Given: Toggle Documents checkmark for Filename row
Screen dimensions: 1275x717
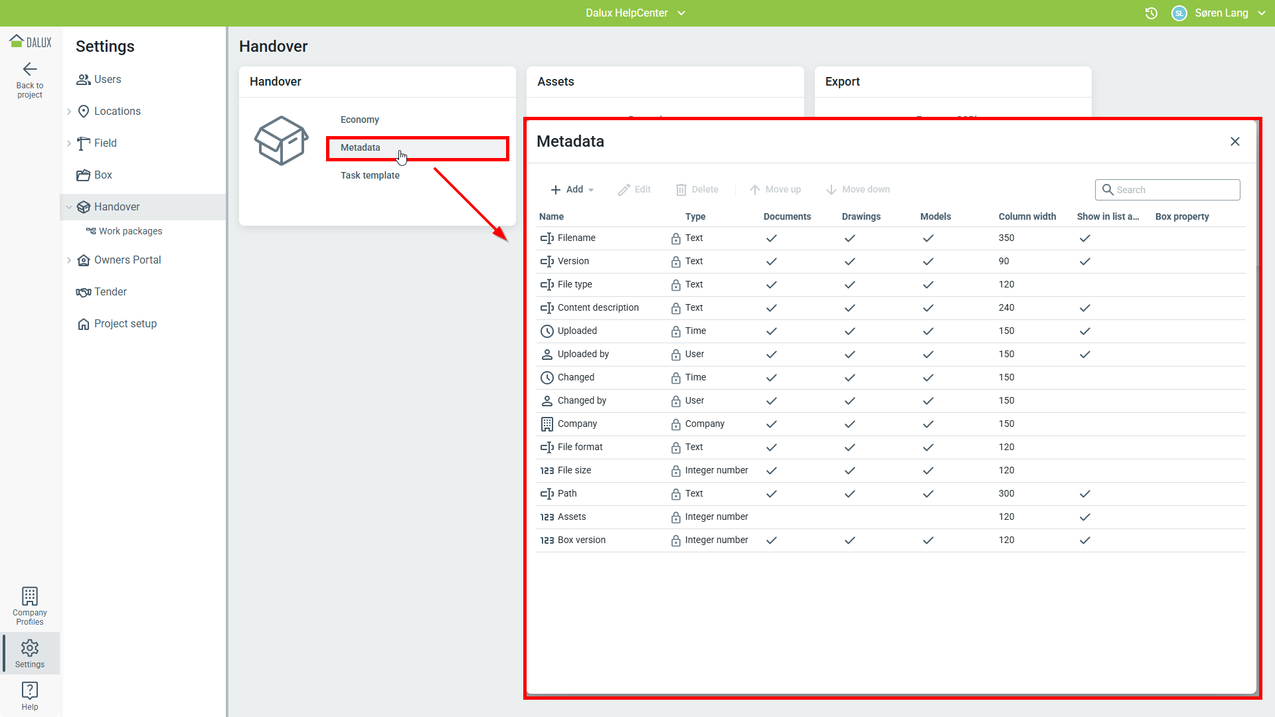Looking at the screenshot, I should [x=771, y=238].
